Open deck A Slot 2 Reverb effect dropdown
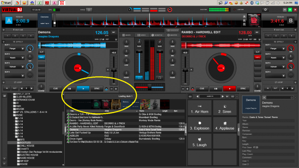The height and width of the screenshot is (168, 299). point(22,58)
